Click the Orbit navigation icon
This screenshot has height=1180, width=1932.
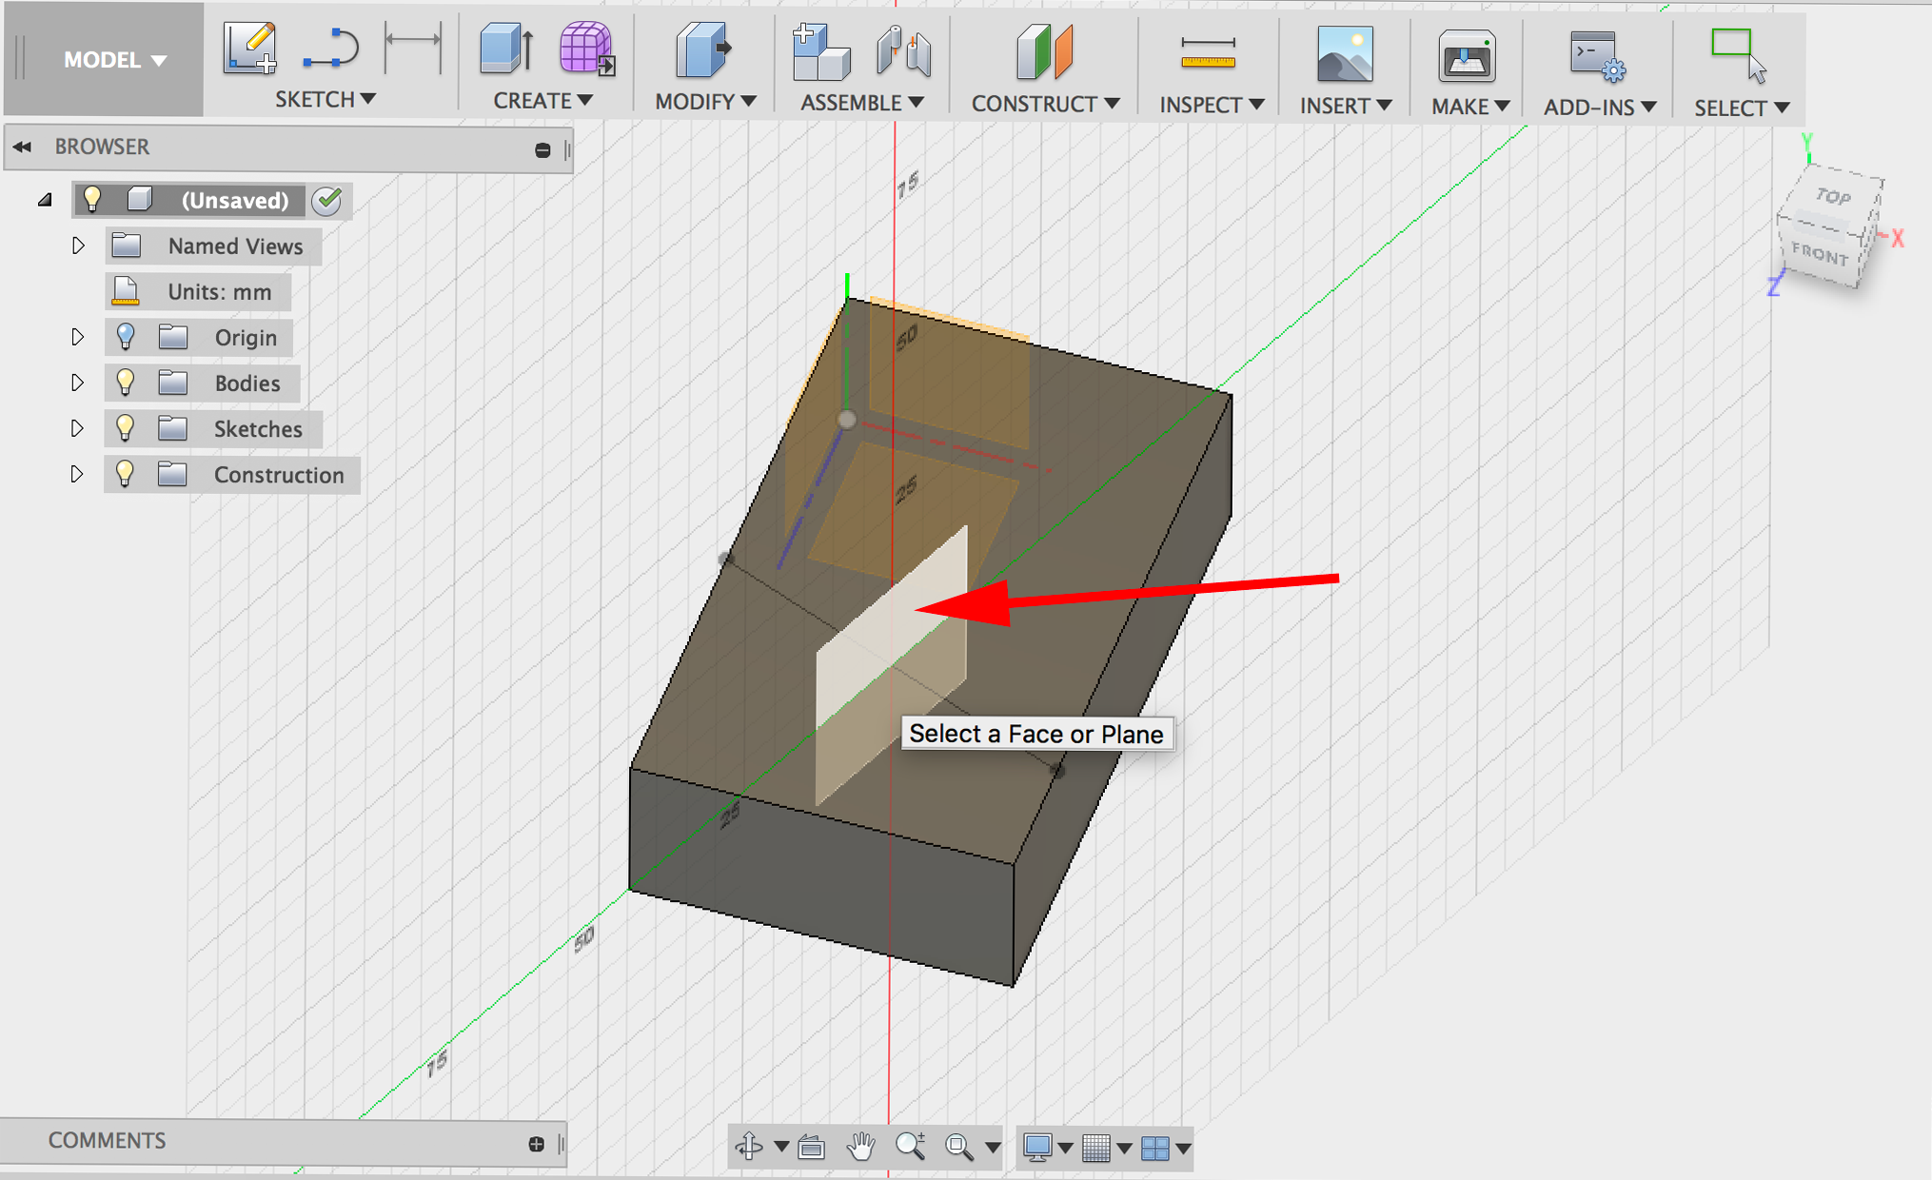(750, 1147)
